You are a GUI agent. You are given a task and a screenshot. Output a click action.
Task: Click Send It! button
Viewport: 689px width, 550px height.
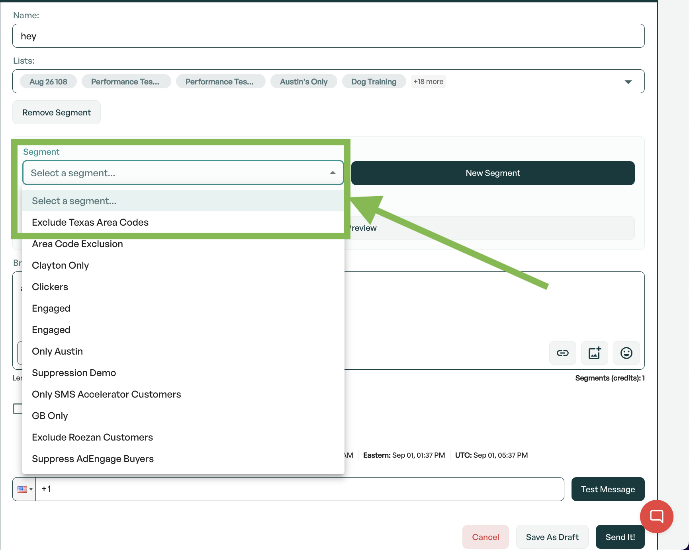coord(620,537)
